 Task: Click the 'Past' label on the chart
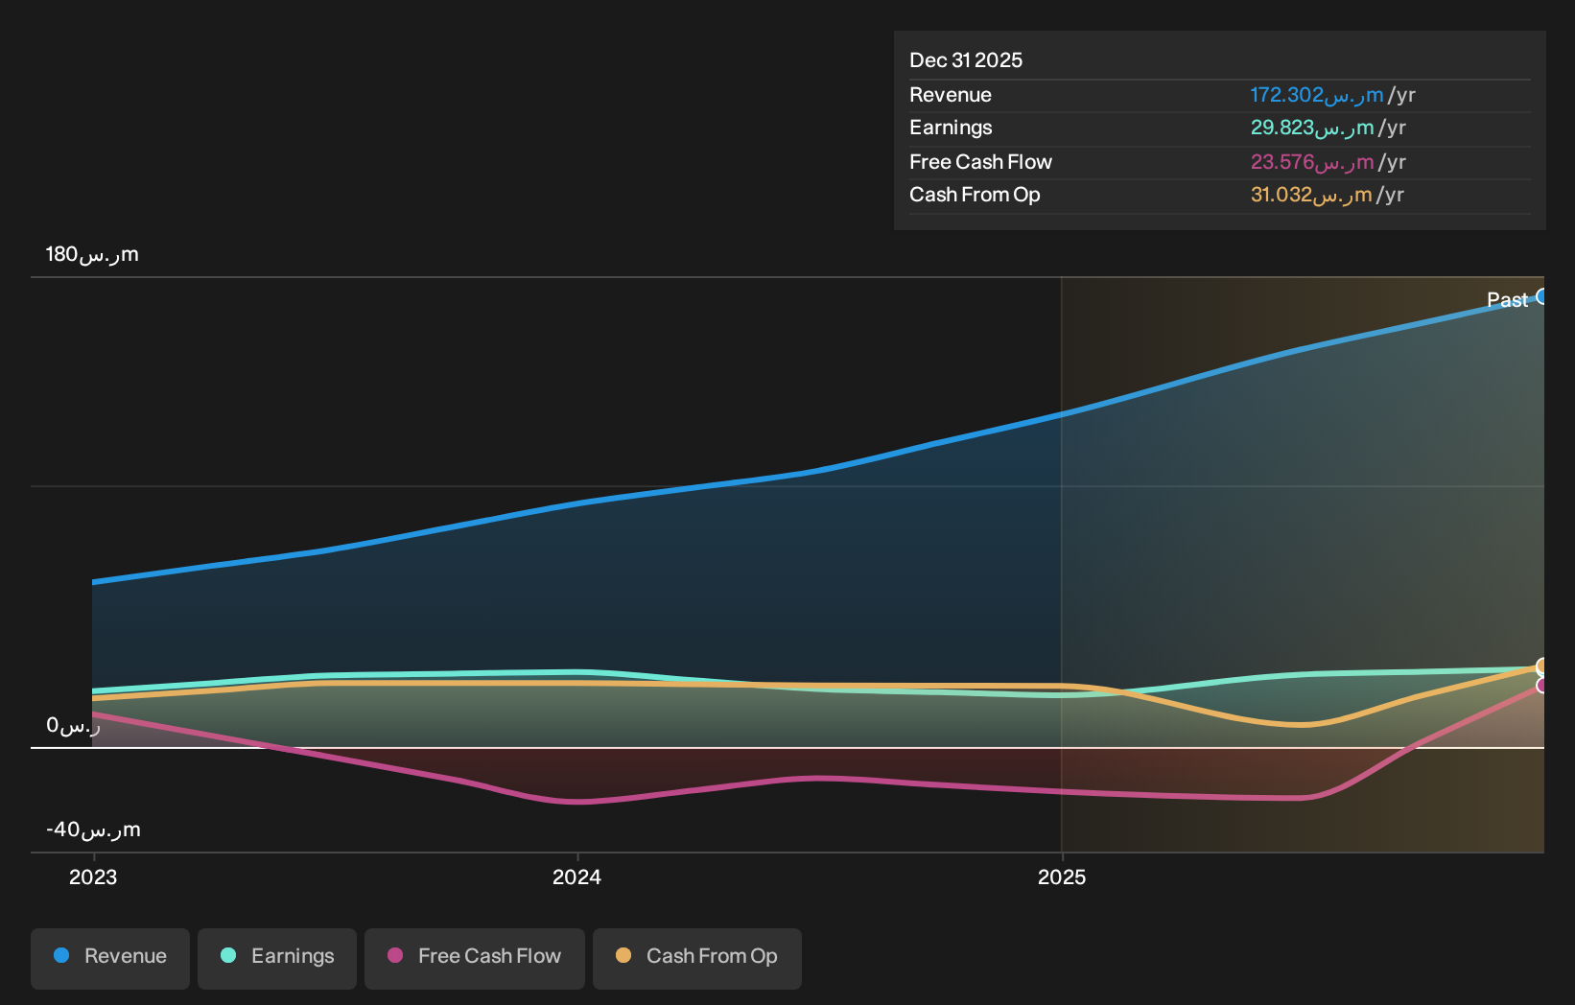click(x=1507, y=300)
